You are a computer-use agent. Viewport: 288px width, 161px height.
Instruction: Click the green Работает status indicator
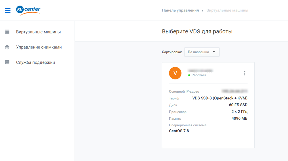click(x=197, y=75)
